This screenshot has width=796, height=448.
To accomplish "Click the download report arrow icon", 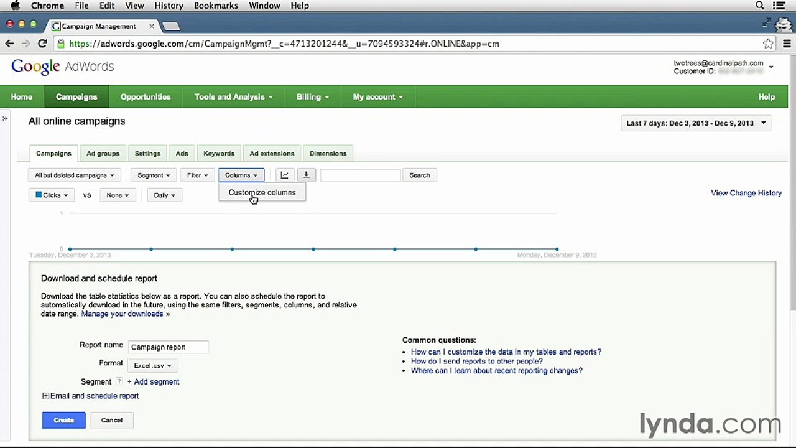I will click(x=306, y=175).
